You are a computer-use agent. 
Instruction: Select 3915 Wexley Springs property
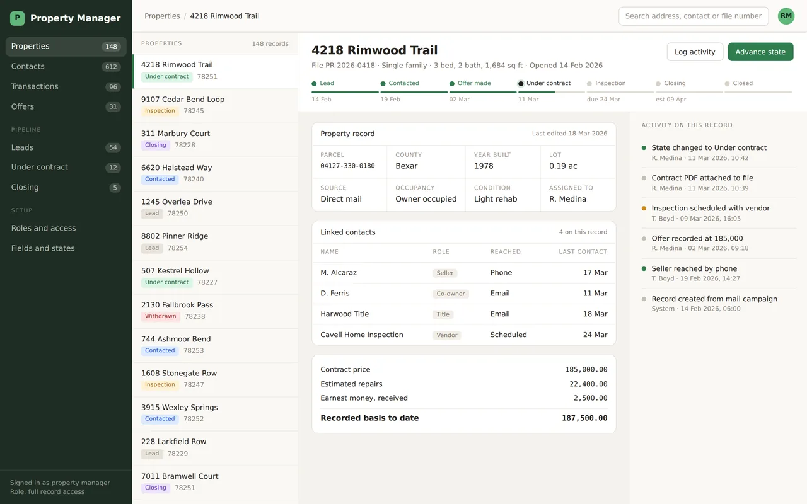[215, 413]
